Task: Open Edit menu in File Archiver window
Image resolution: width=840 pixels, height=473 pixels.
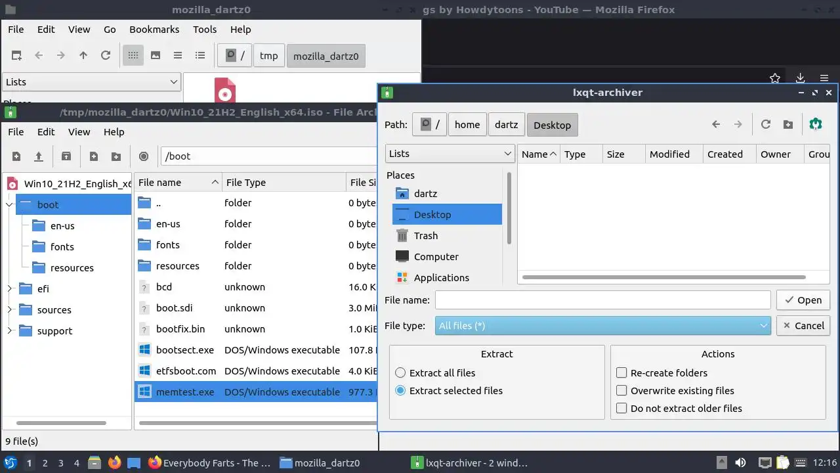Action: [46, 132]
